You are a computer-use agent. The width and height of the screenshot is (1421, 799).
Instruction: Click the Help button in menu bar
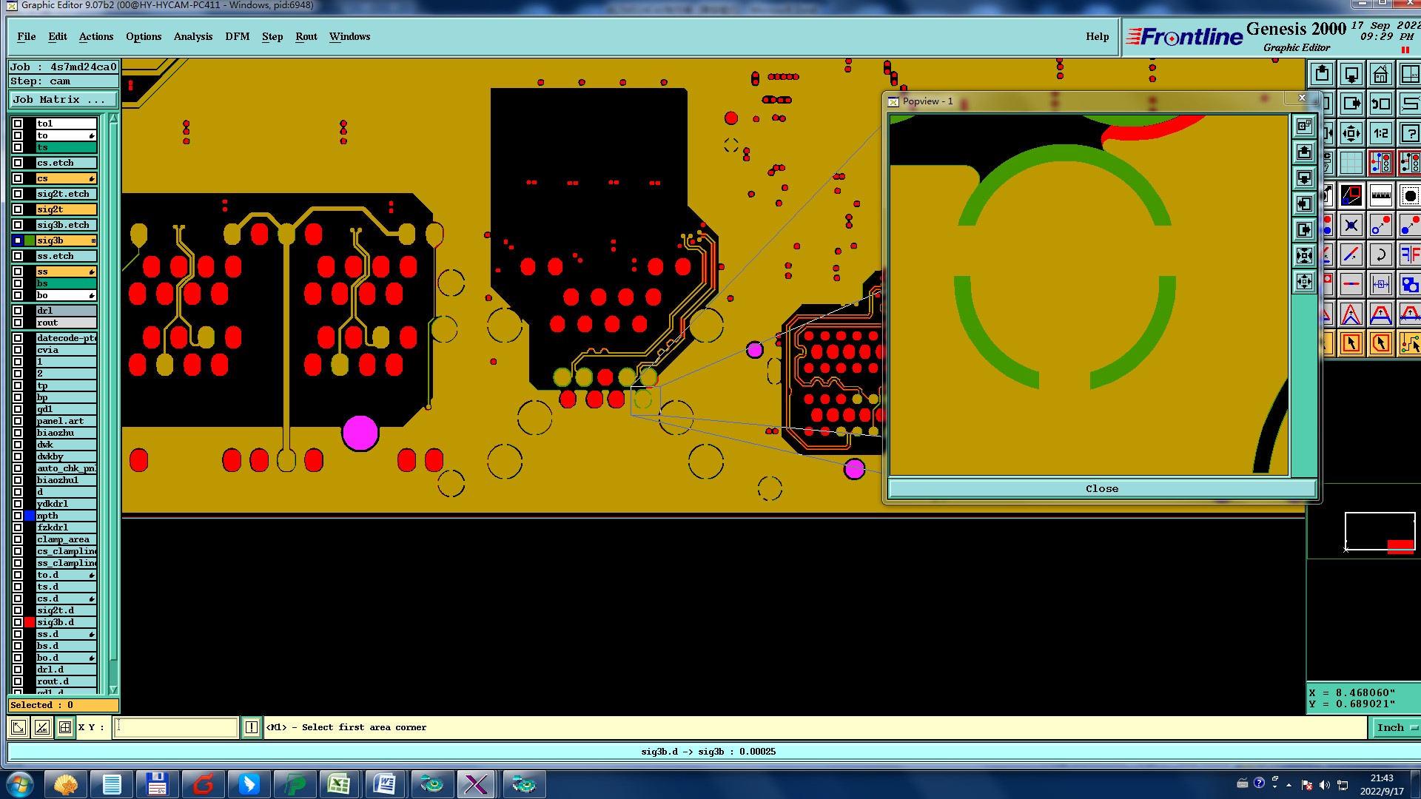[x=1097, y=36]
